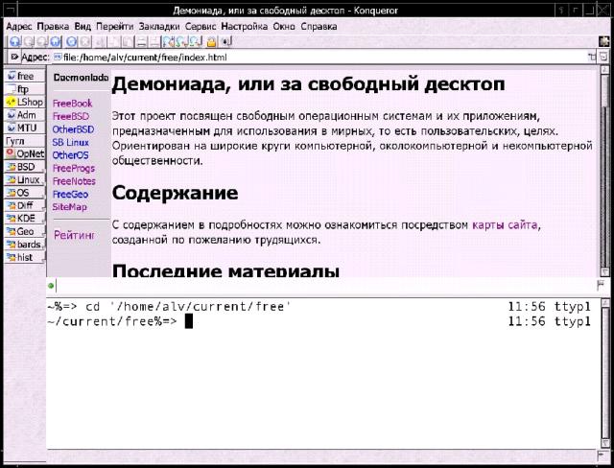Open the карты сайта hyperlink
This screenshot has height=468, width=614.
tap(505, 225)
